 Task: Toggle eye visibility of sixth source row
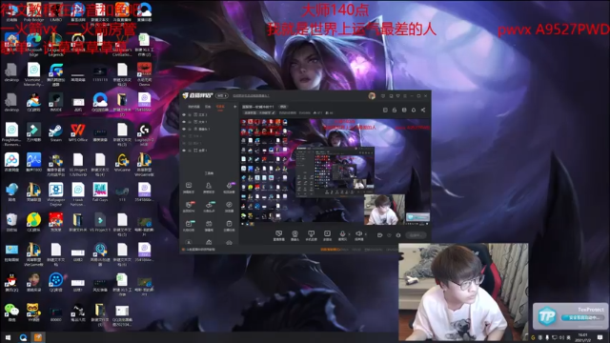point(184,151)
